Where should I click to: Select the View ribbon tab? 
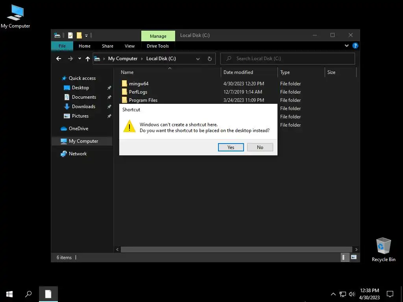click(x=129, y=46)
